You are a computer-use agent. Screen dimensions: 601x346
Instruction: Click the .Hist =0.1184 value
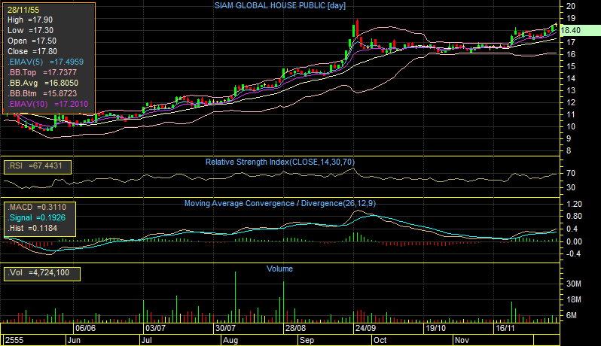32,229
